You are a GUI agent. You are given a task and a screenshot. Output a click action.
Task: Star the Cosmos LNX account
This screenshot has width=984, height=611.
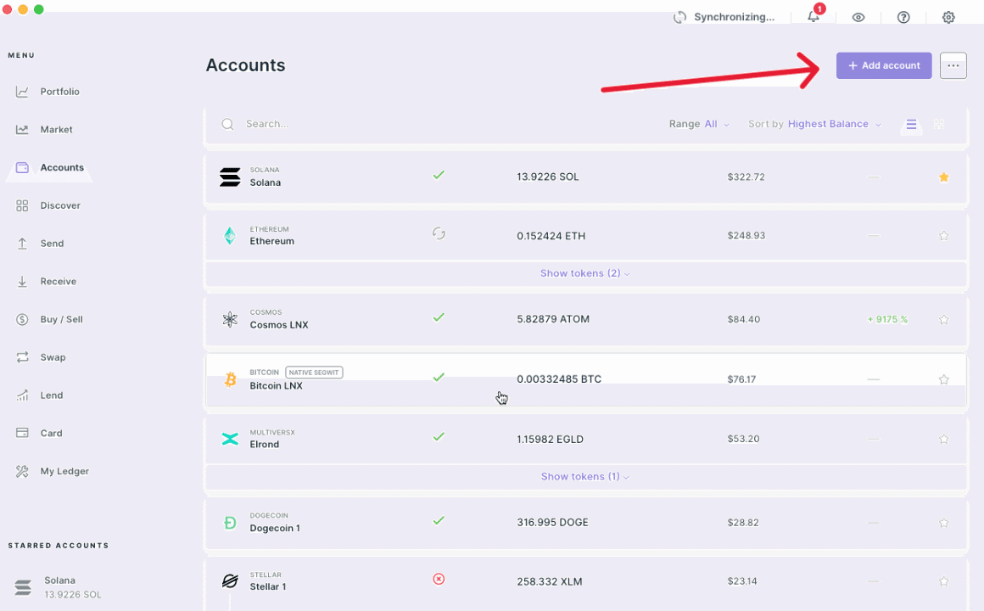943,320
